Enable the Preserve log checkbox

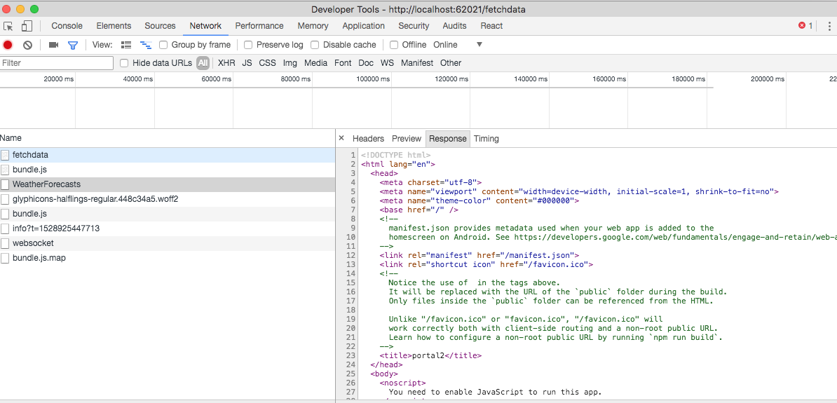248,45
